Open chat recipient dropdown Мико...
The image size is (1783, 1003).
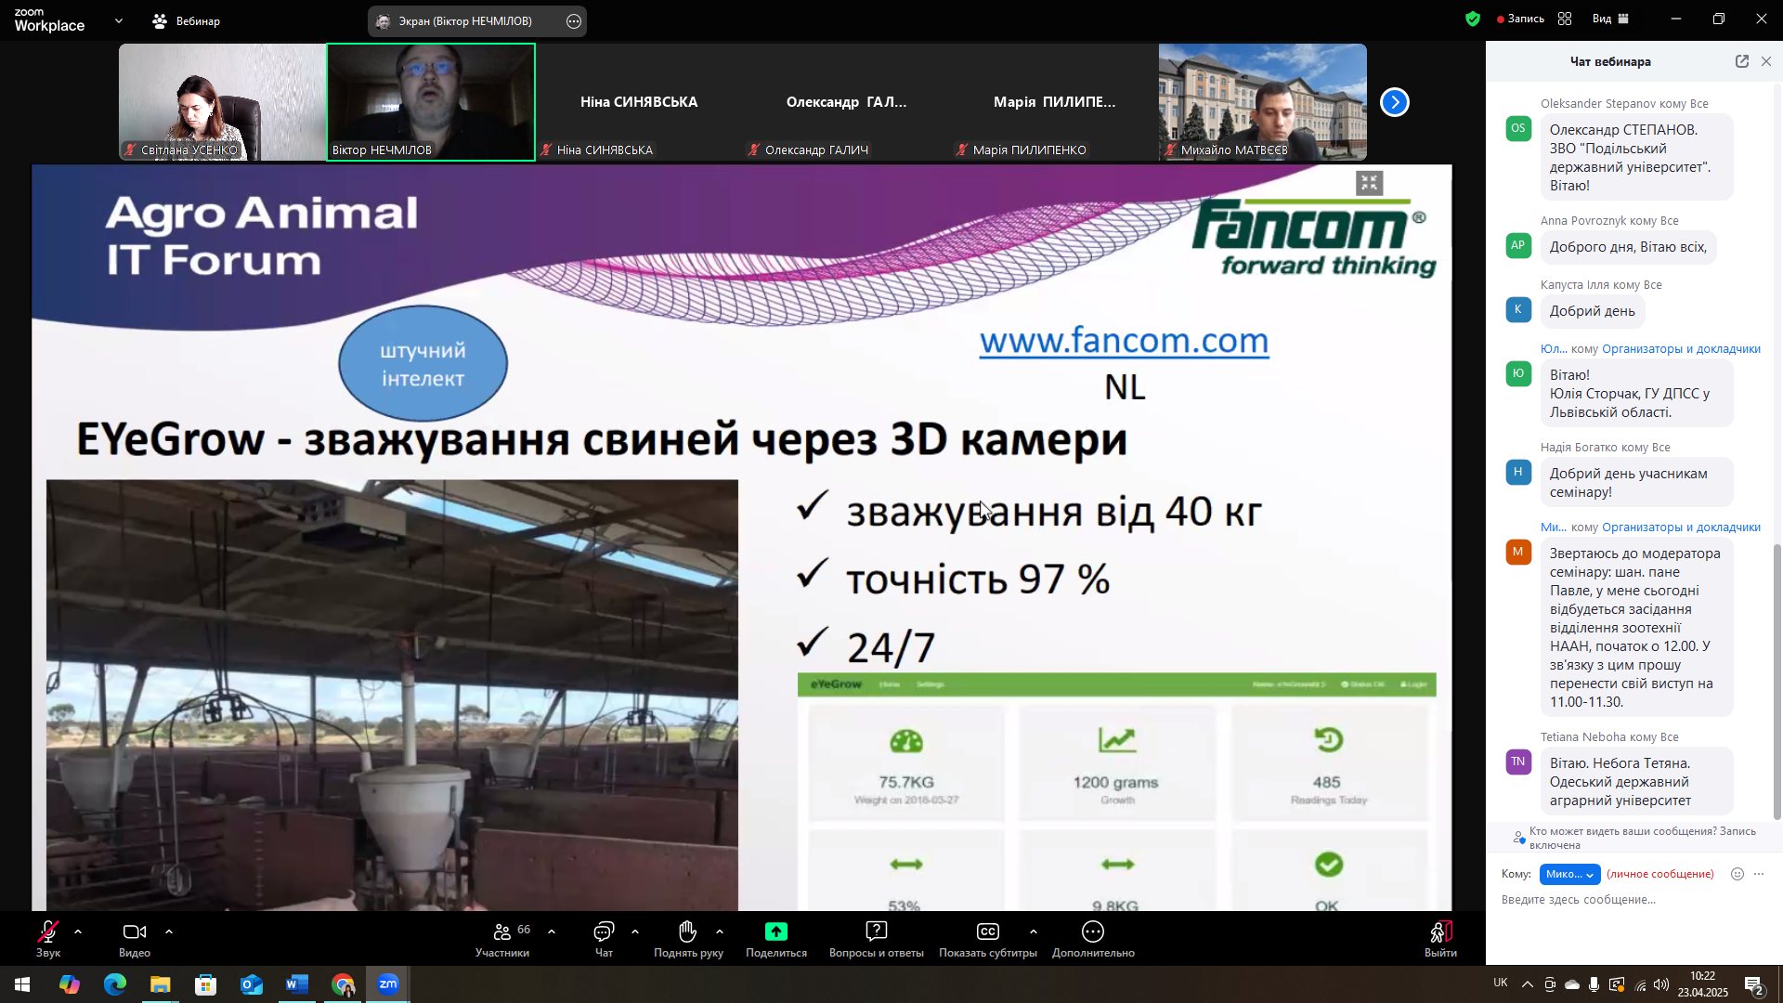pos(1569,874)
